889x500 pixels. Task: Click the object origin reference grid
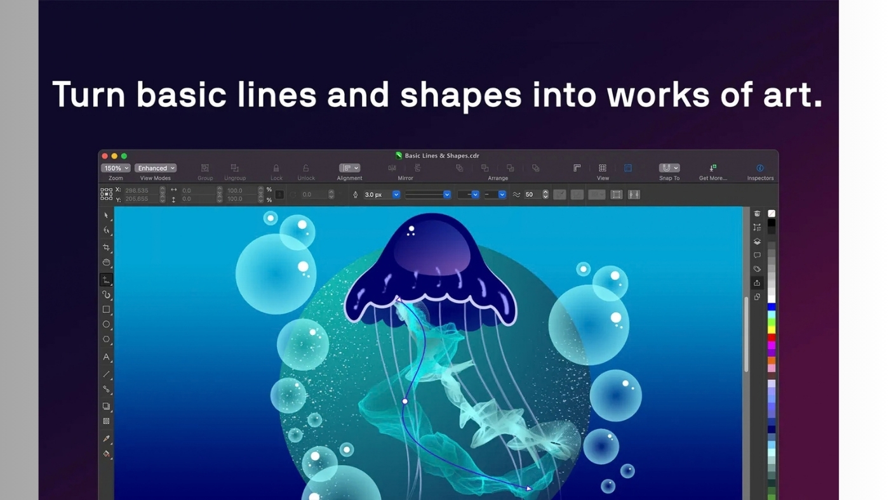point(106,194)
